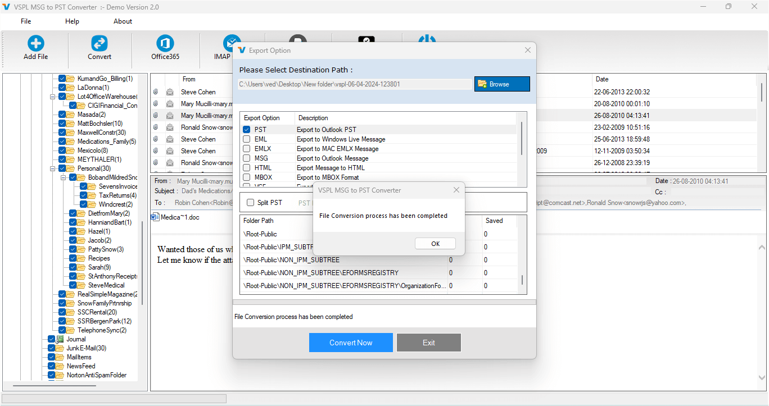This screenshot has height=406, width=769.
Task: Click the Journal folder icon in the tree
Action: (x=60, y=339)
